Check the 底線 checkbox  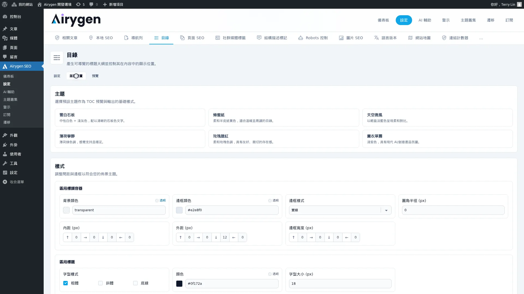tap(135, 283)
